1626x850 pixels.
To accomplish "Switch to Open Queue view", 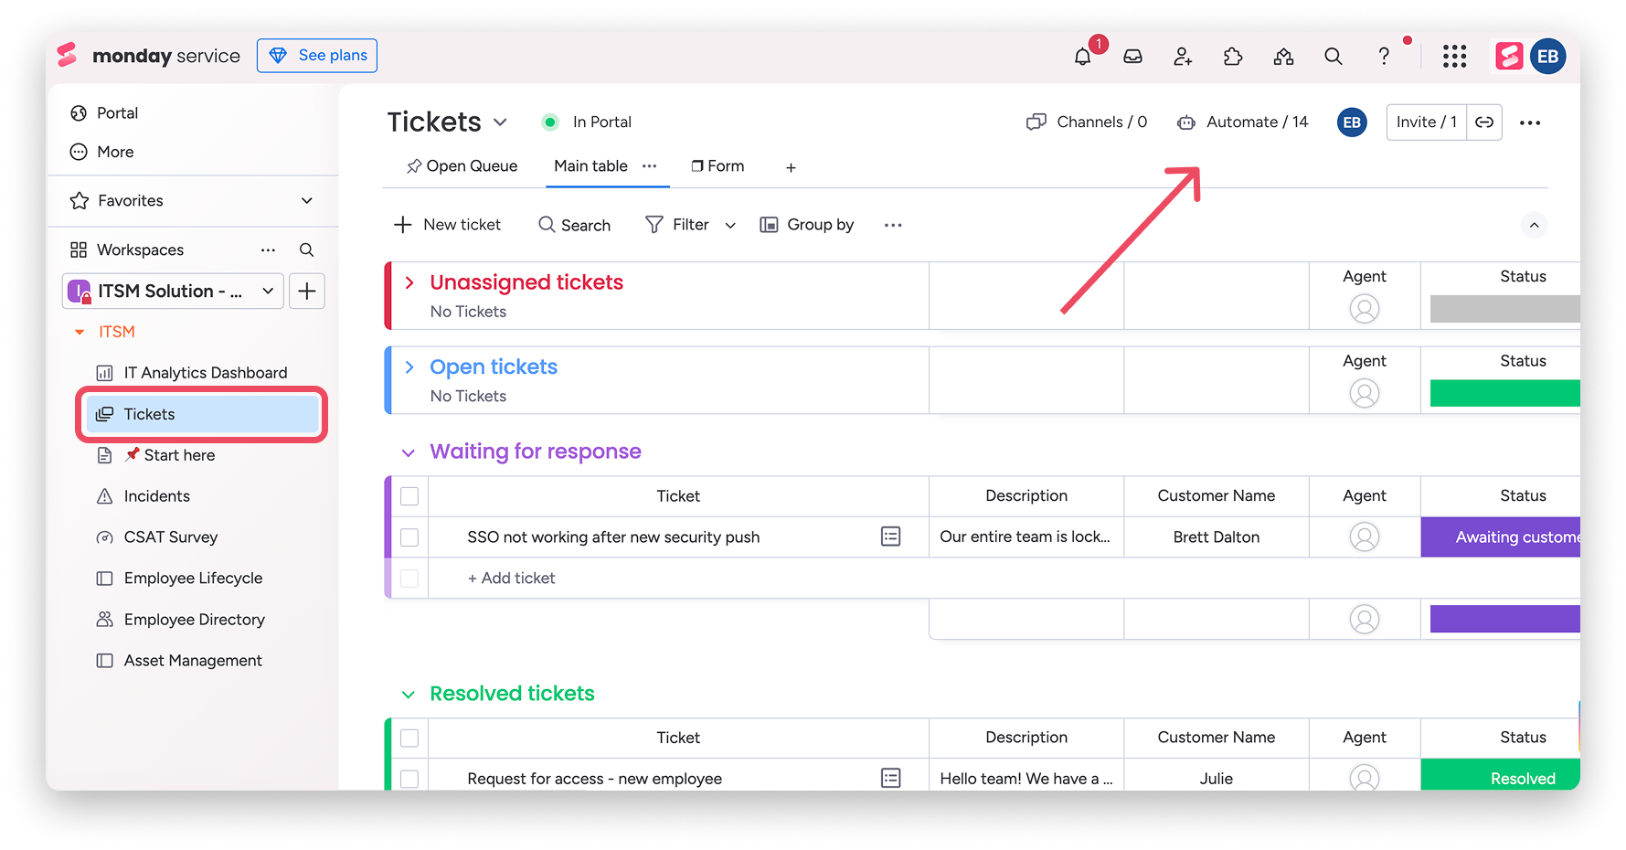I will point(462,166).
